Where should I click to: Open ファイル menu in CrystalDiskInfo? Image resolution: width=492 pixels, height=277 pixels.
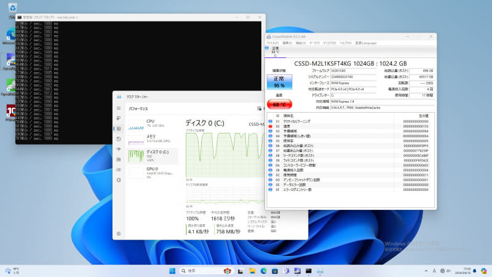pyautogui.click(x=272, y=43)
